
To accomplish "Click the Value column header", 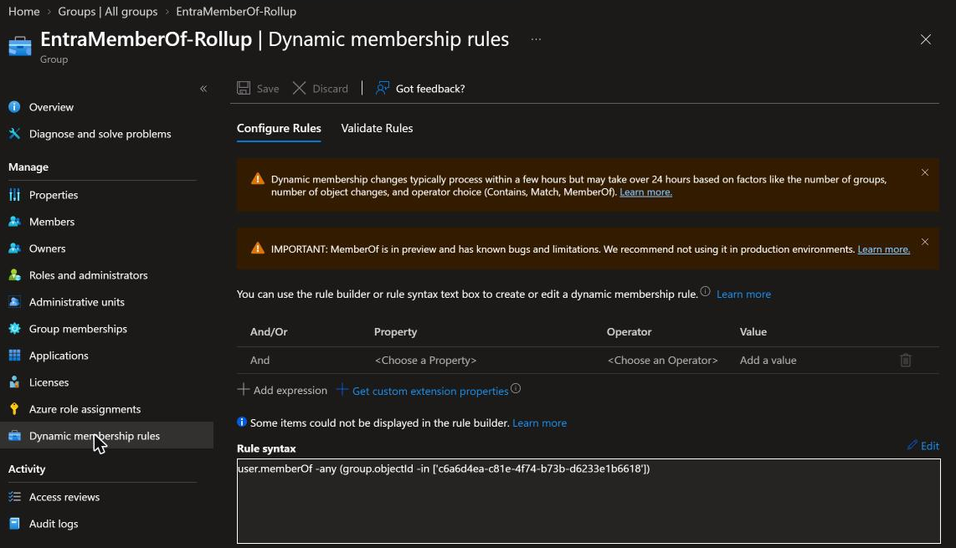I will (x=753, y=332).
